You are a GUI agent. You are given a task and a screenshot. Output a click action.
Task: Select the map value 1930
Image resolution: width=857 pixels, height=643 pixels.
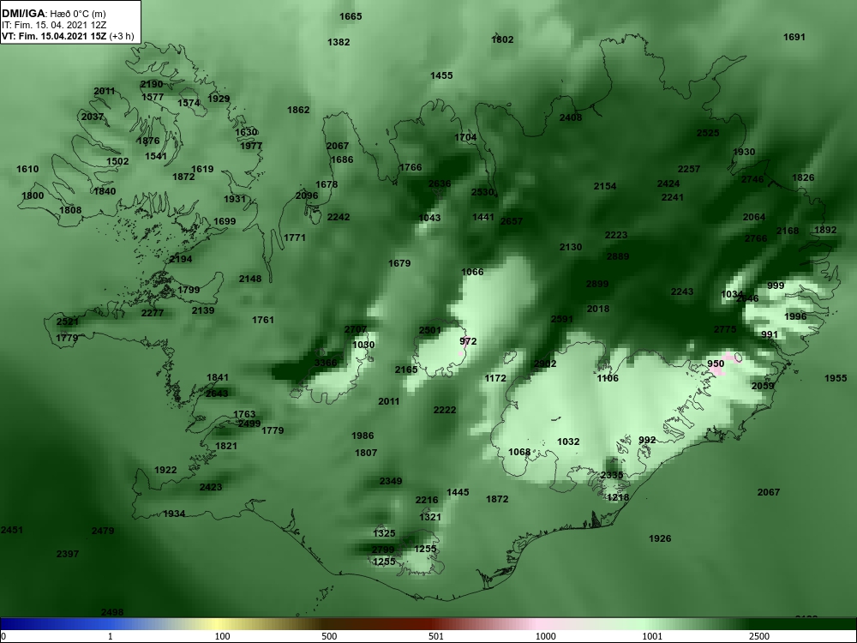(744, 152)
